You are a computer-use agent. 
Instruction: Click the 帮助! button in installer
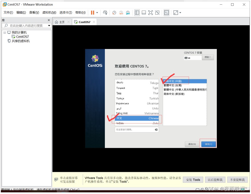208,57
